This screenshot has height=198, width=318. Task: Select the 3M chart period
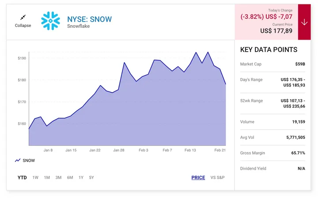pyautogui.click(x=58, y=178)
